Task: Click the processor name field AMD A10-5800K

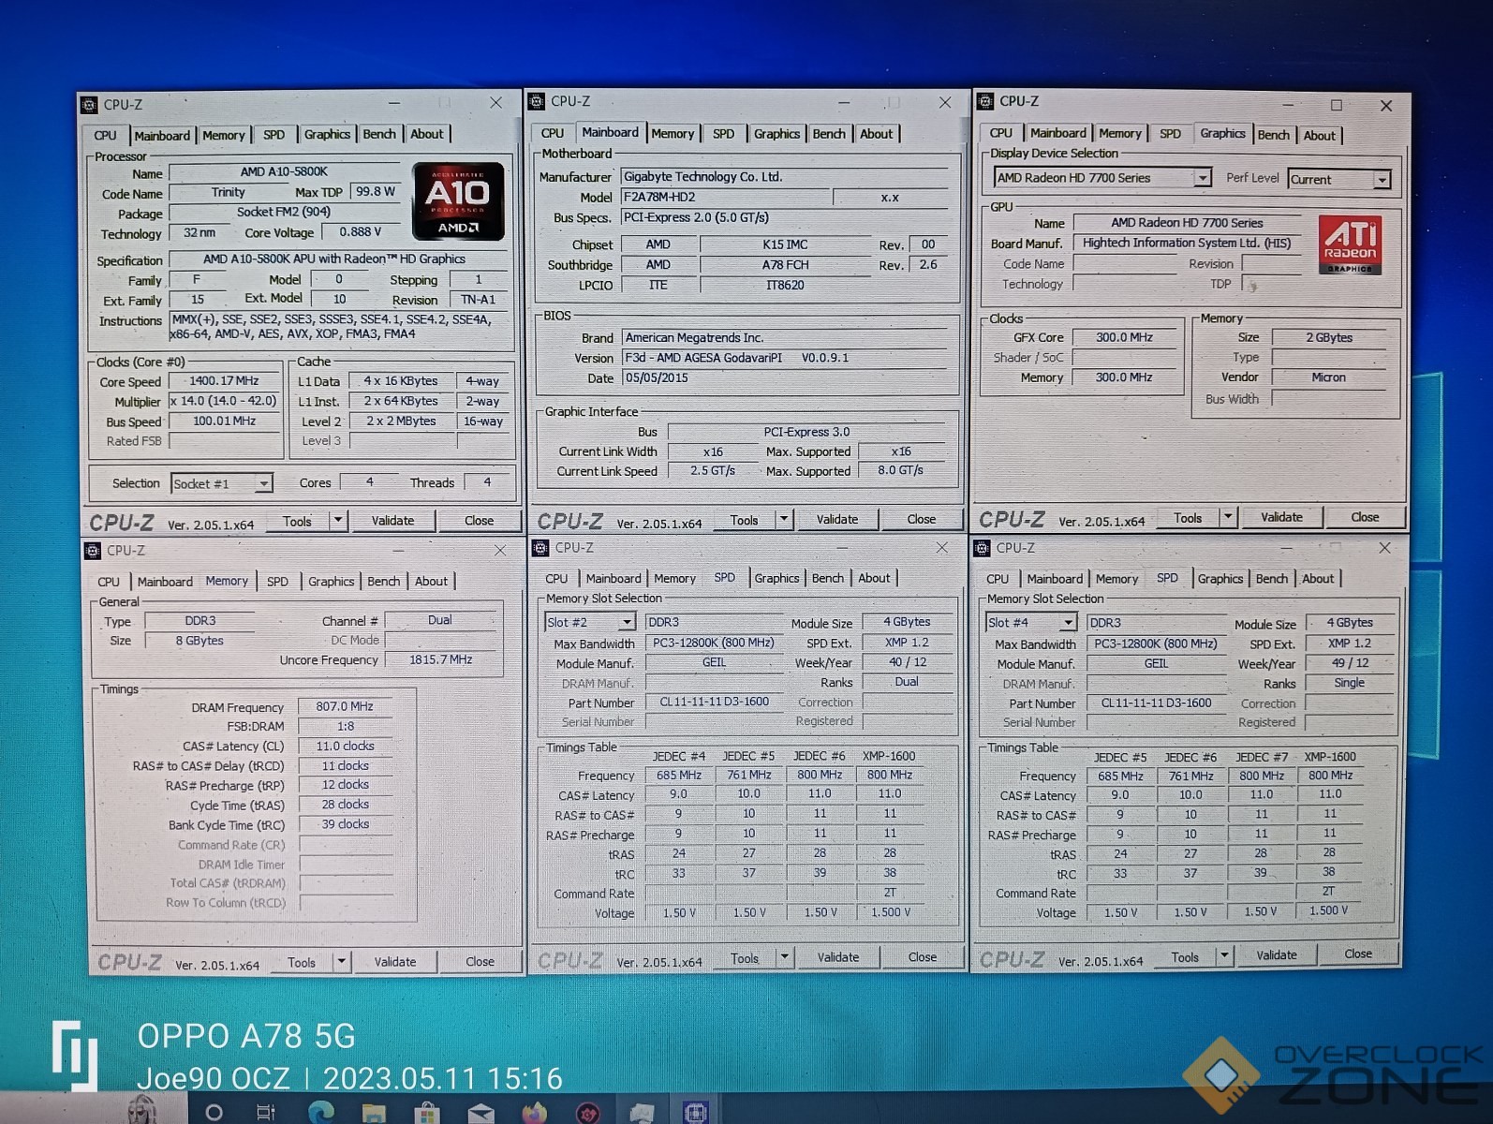Action: 284,172
